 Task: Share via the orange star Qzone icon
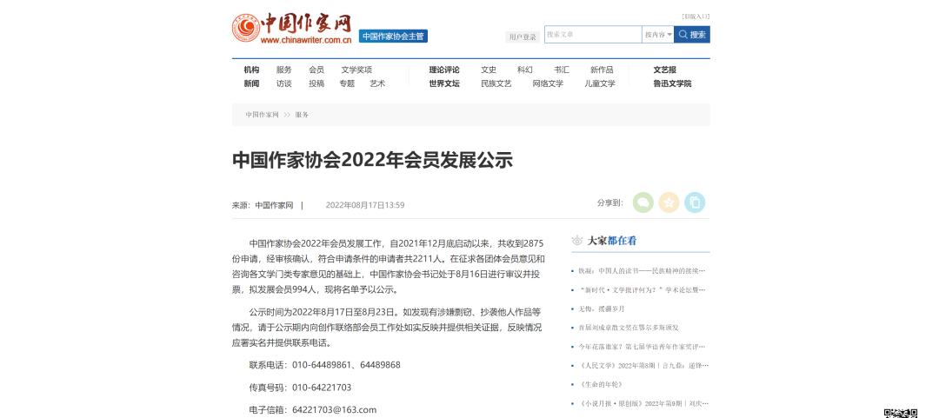[x=669, y=202]
